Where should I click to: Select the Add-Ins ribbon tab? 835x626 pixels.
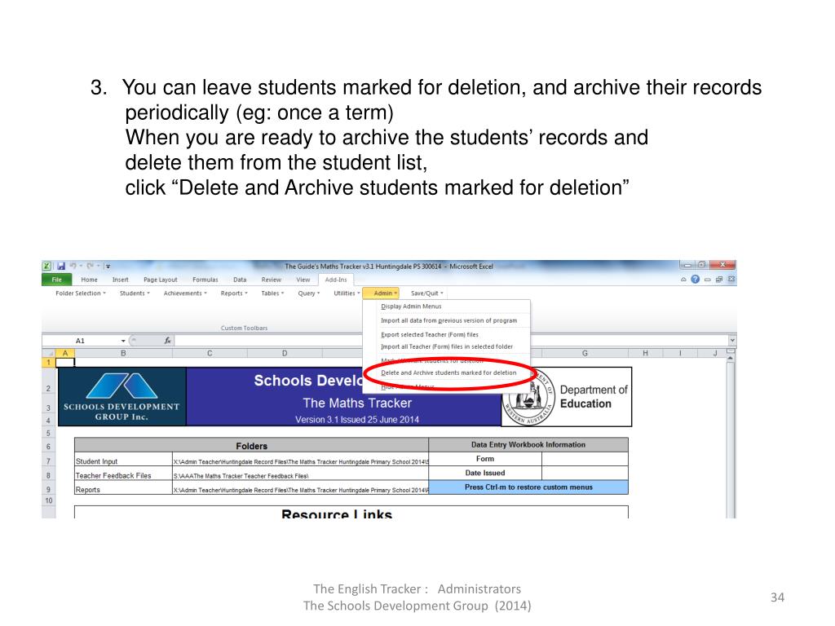point(335,280)
